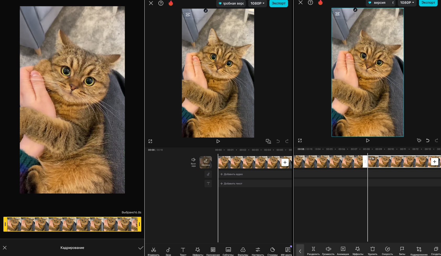Open 1080P resolution dropdown in right panel
Image resolution: width=441 pixels, height=256 pixels.
pyautogui.click(x=407, y=3)
